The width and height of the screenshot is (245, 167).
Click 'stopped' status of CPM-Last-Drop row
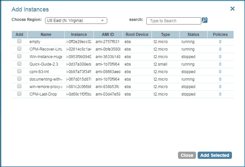[x=188, y=94]
